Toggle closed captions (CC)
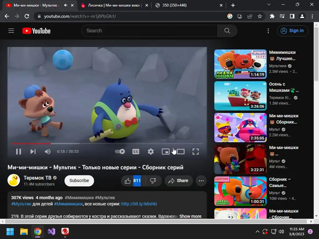 pos(136,152)
